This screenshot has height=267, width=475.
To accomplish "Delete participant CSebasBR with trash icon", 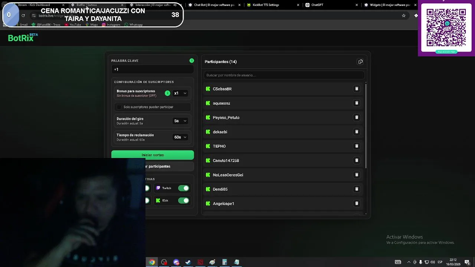I will (x=357, y=89).
